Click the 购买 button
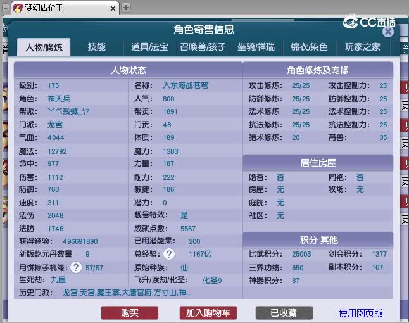 tap(130, 313)
